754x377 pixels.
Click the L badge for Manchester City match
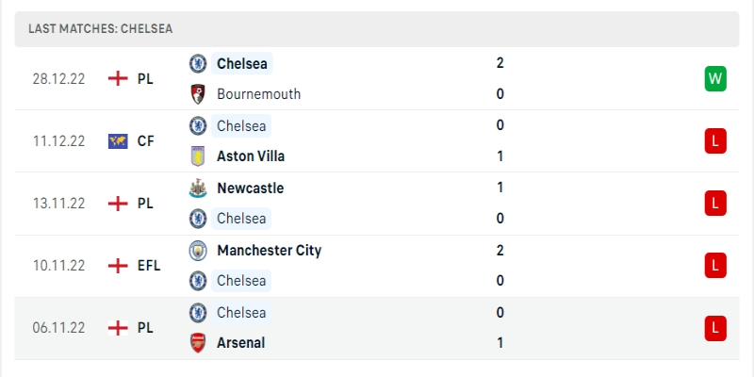pyautogui.click(x=715, y=266)
